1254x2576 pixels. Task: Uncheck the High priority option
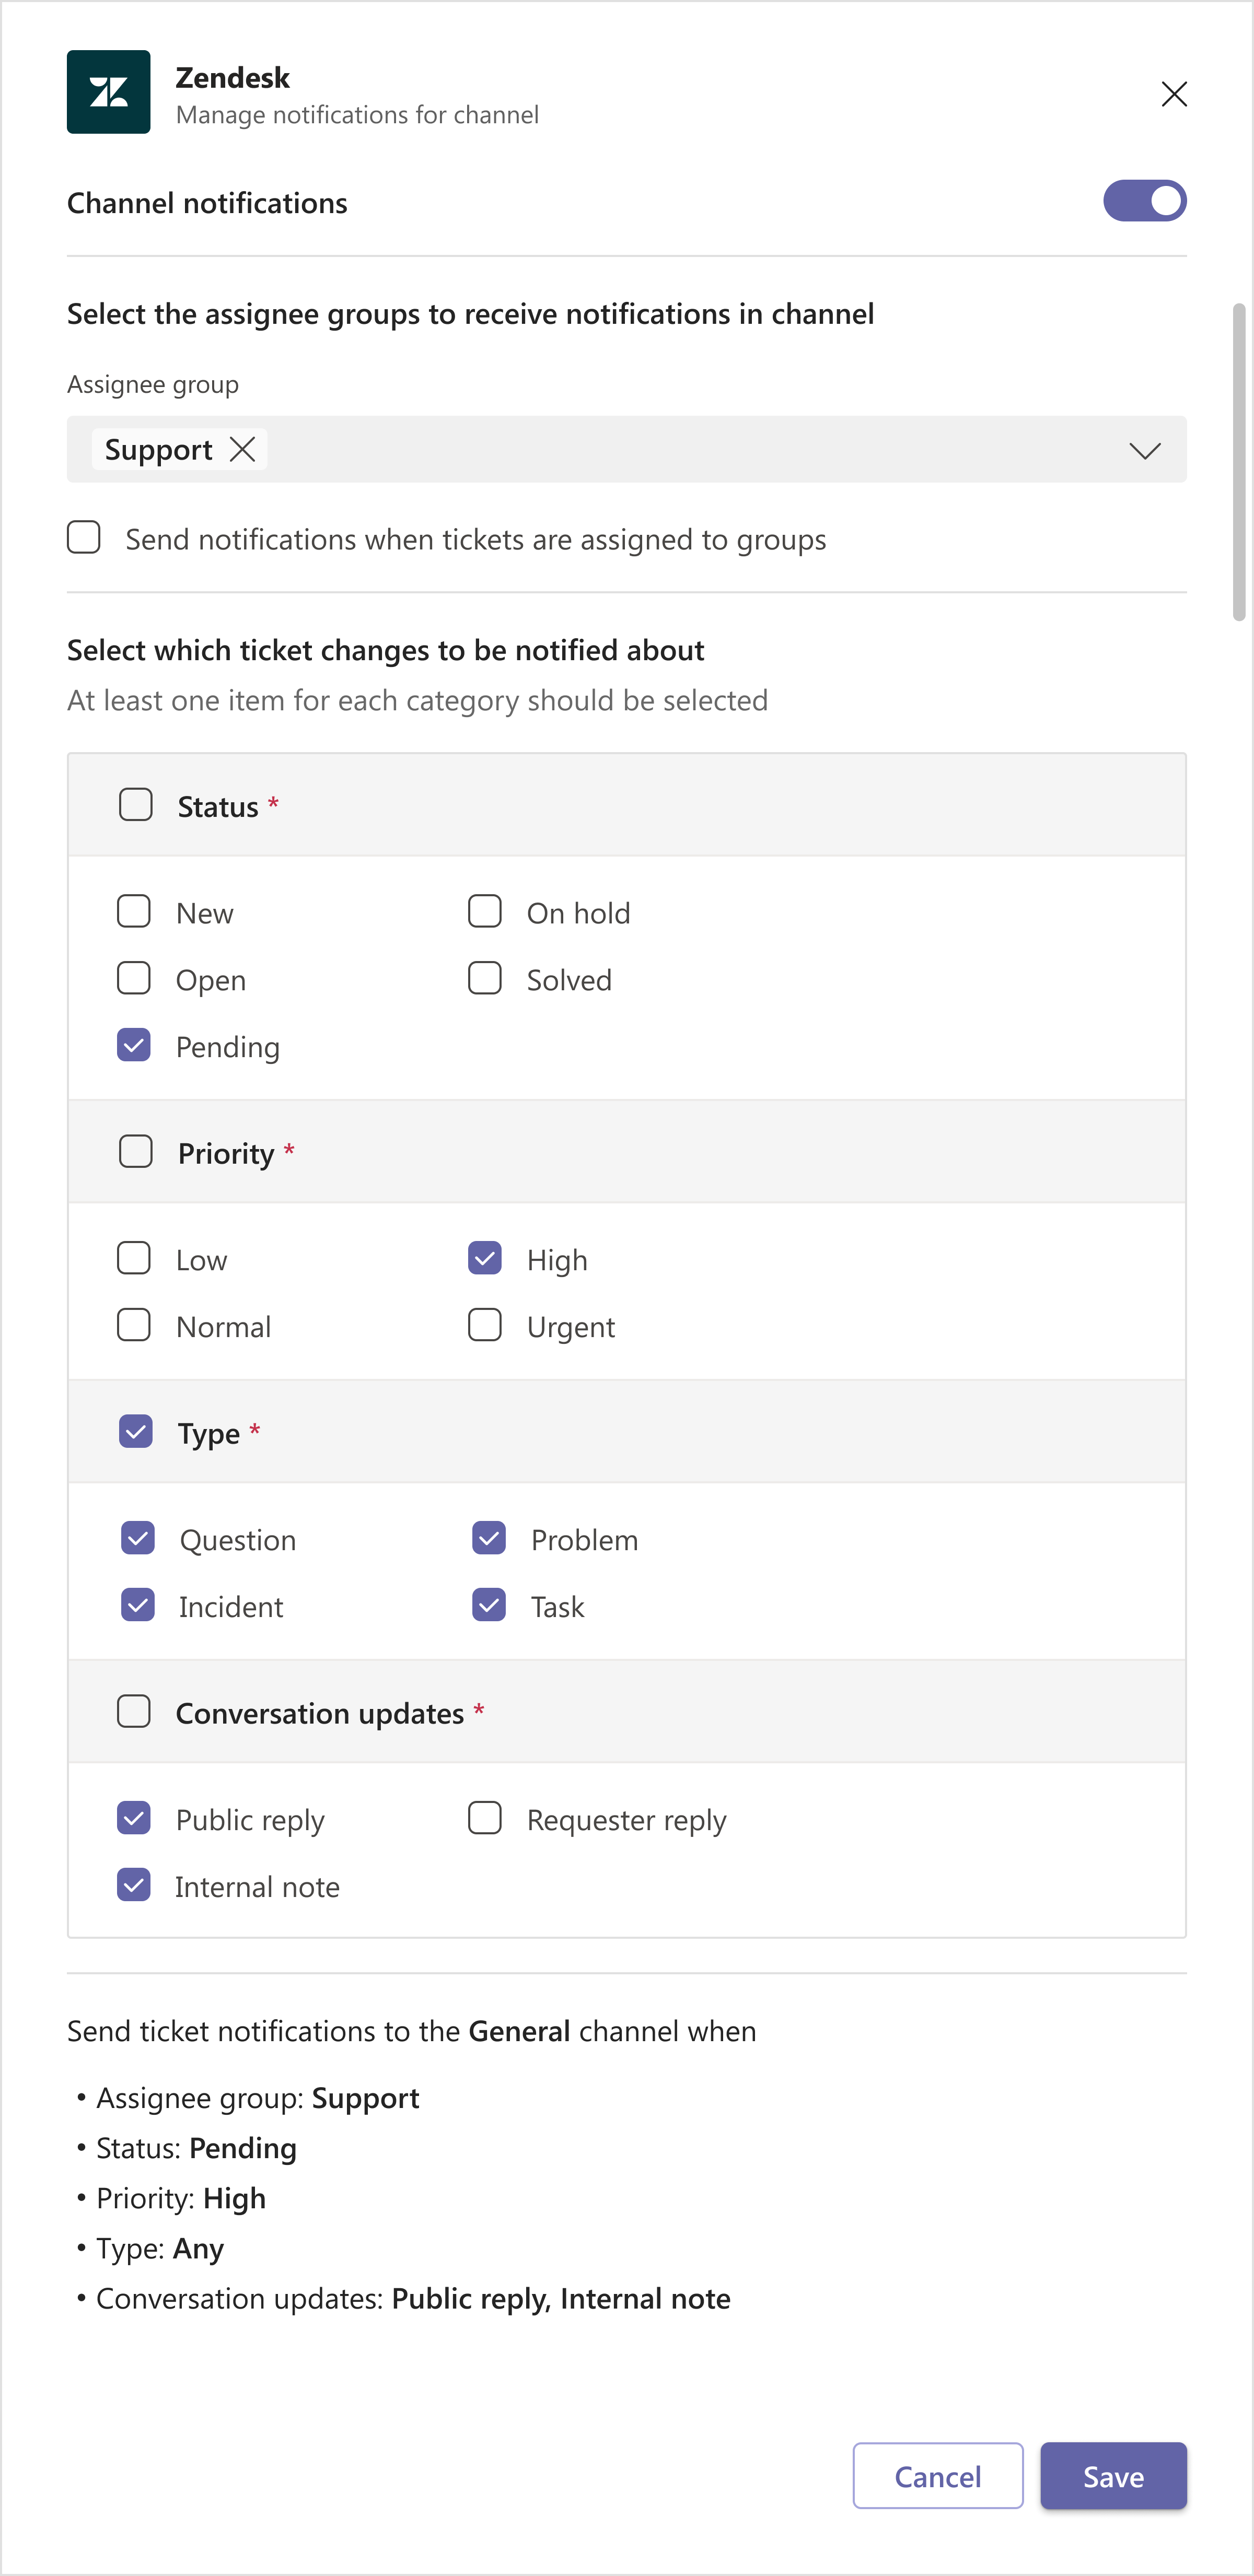(x=485, y=1258)
